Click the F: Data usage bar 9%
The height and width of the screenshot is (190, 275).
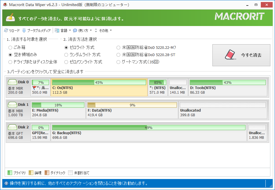pos(132,105)
